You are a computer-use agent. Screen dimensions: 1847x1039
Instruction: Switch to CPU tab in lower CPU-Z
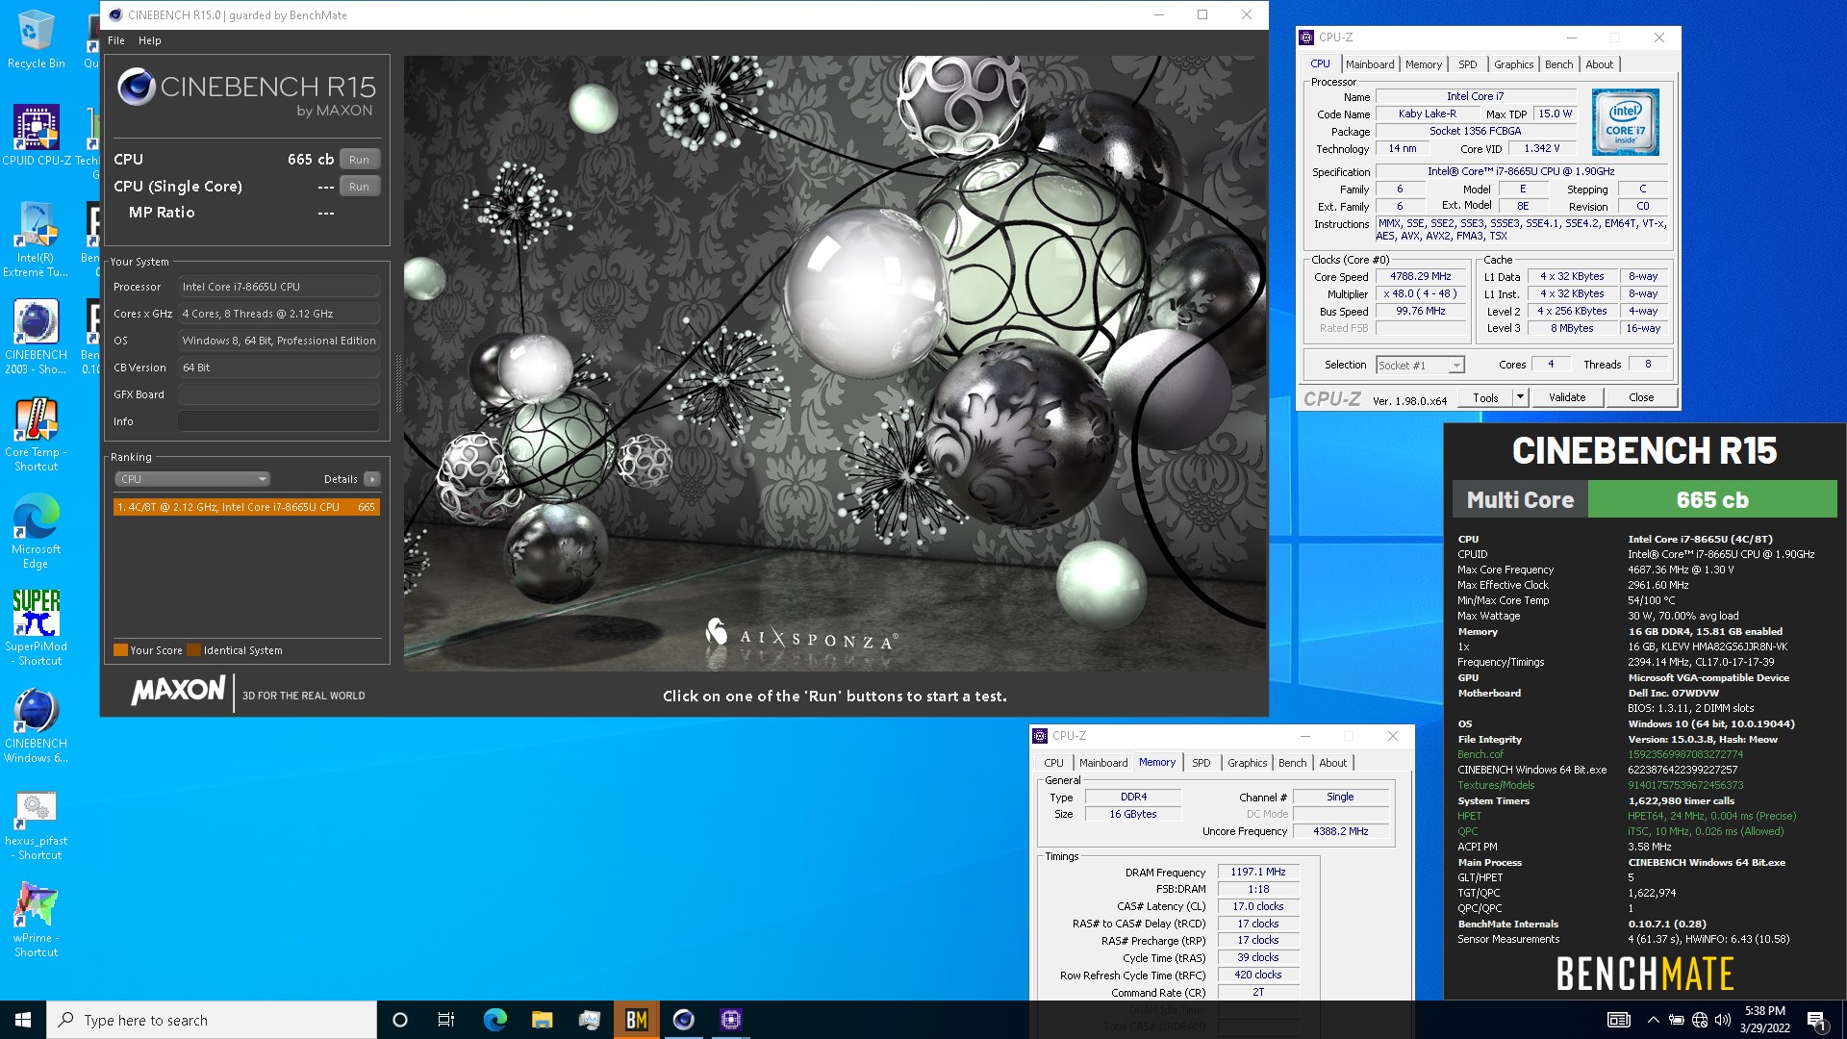click(1054, 763)
